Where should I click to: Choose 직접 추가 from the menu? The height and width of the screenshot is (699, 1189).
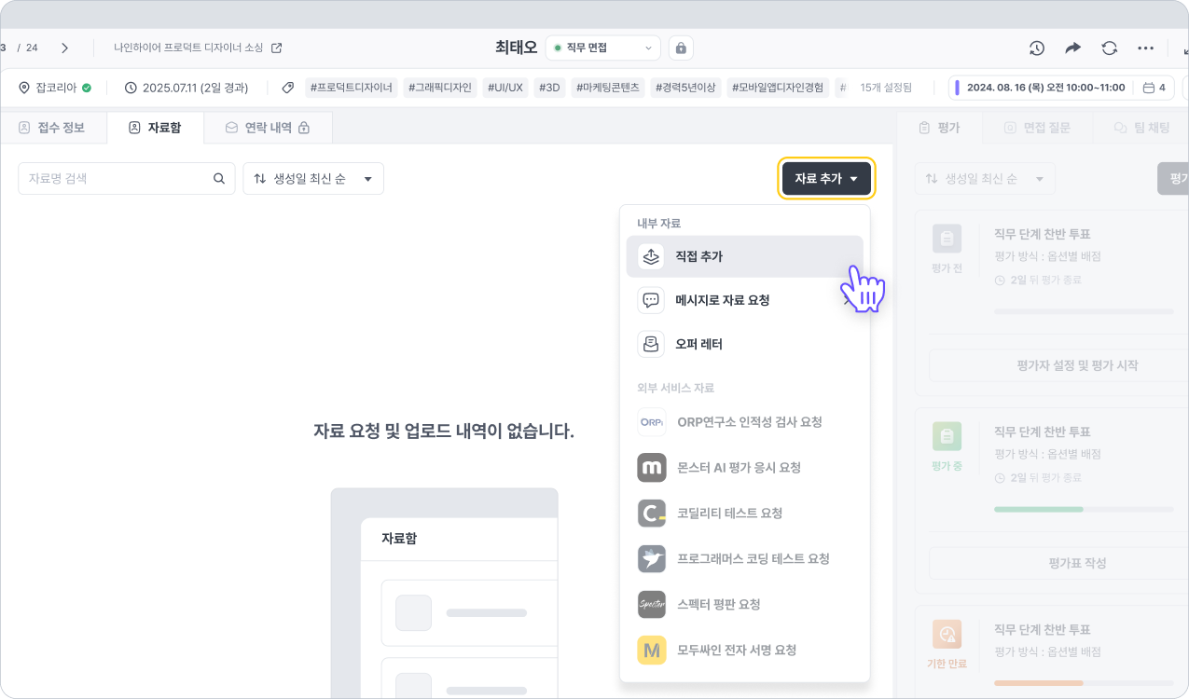pyautogui.click(x=745, y=256)
